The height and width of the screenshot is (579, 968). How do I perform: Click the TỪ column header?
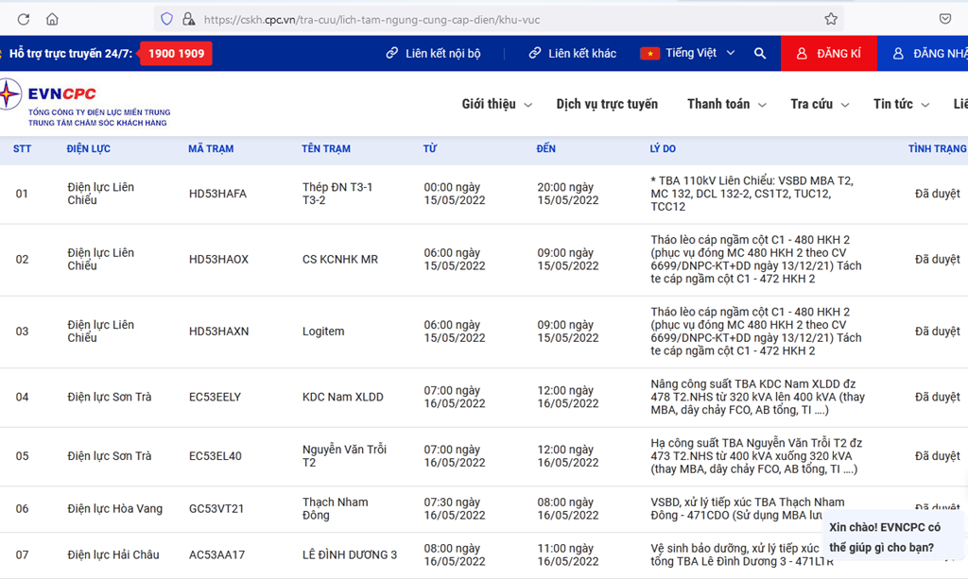430,148
